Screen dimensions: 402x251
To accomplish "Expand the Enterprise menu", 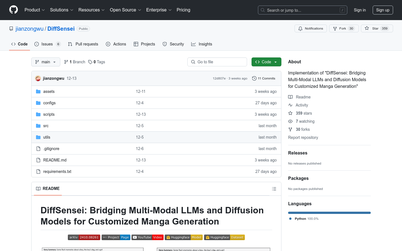I will click(x=159, y=10).
